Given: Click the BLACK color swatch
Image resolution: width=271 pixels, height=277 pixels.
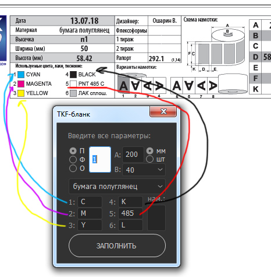Looking at the screenshot, I should (x=73, y=75).
